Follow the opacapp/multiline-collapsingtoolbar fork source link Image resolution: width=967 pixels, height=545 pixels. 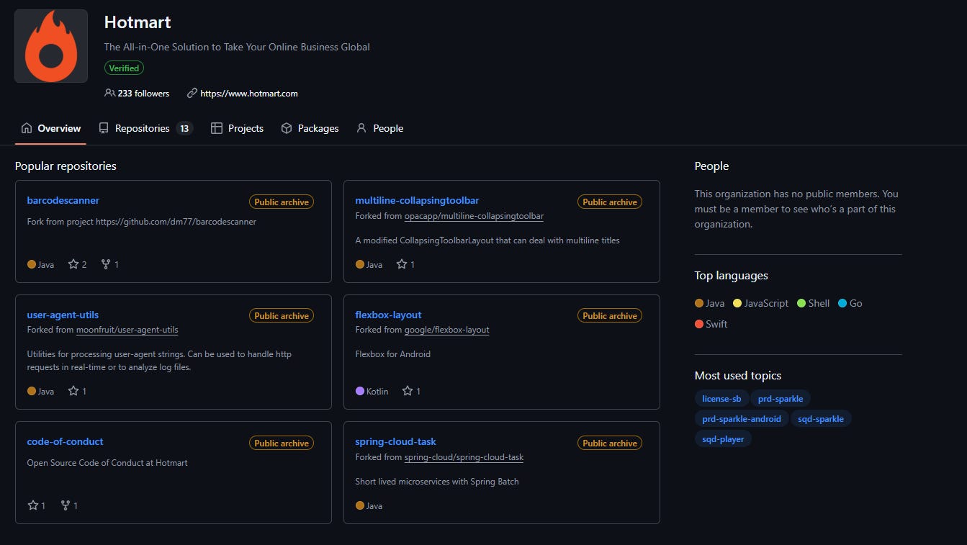[474, 216]
